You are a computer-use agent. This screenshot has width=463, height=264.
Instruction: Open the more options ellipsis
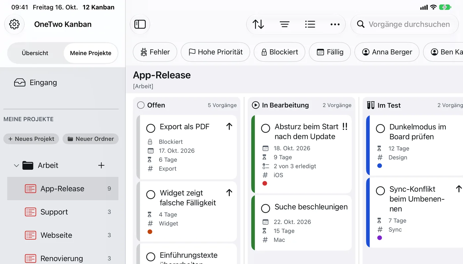pyautogui.click(x=335, y=24)
